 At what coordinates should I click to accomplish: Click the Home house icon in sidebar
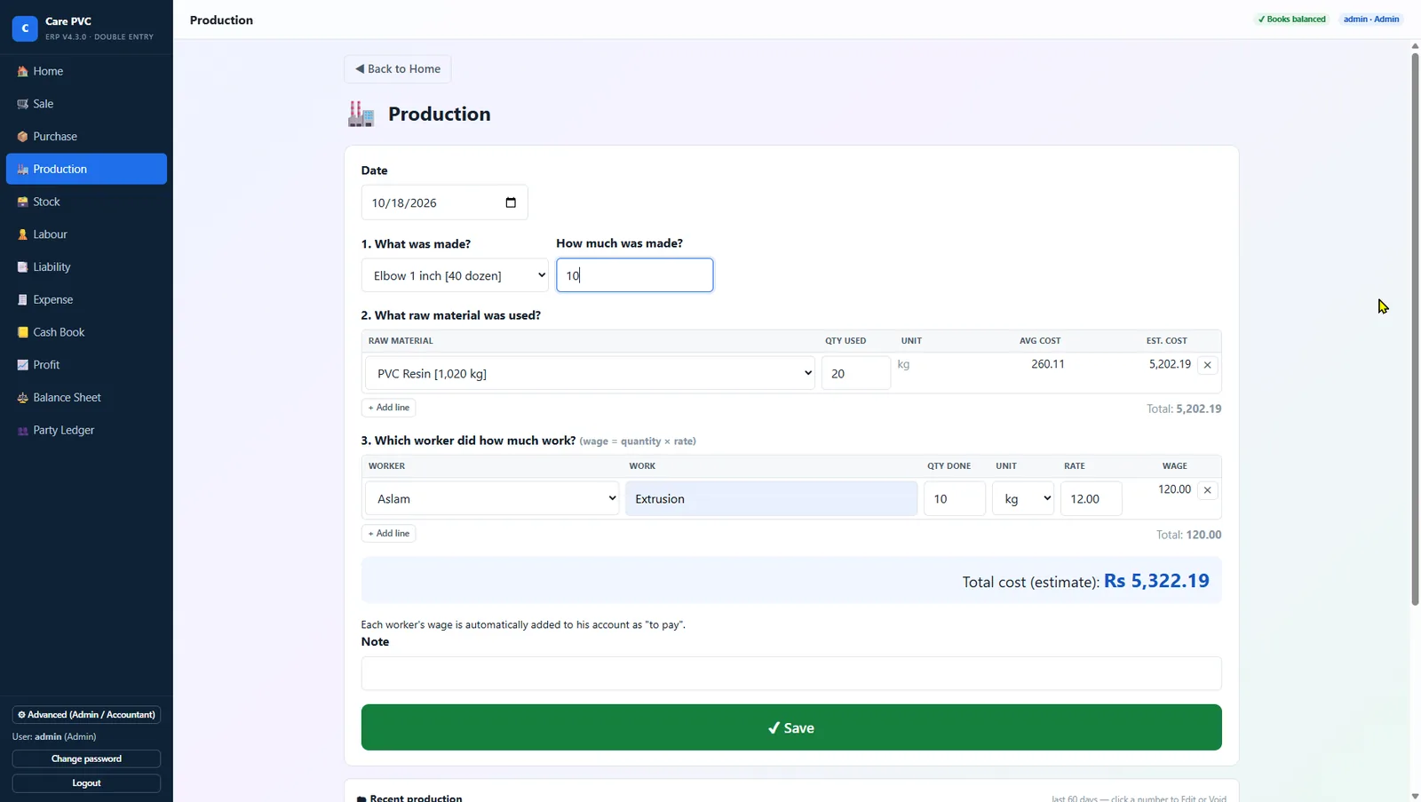tap(23, 71)
